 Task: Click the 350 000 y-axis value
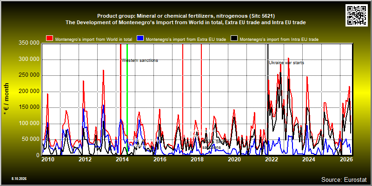tap(29, 43)
